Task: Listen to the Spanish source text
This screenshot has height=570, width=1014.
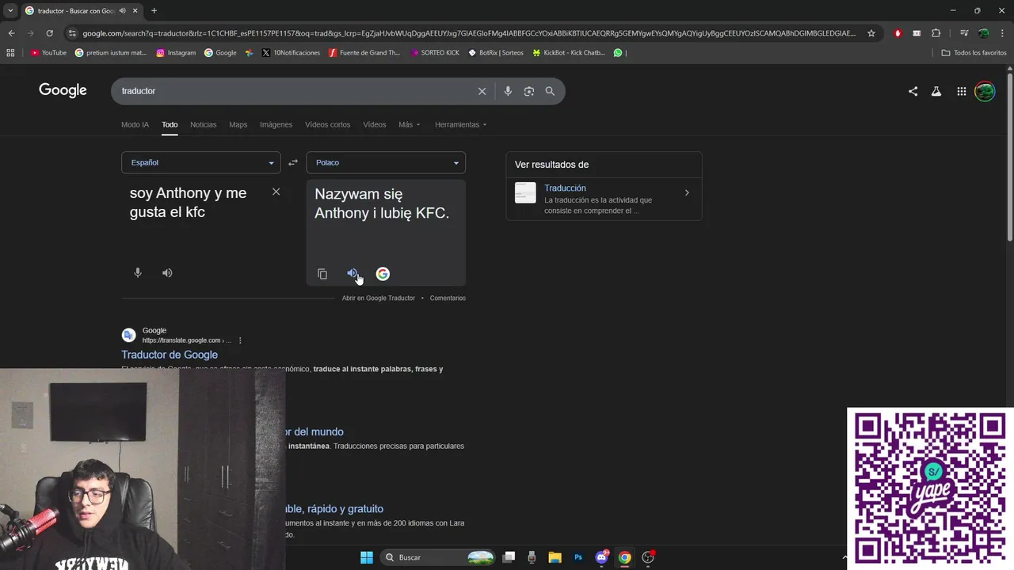Action: pos(167,272)
